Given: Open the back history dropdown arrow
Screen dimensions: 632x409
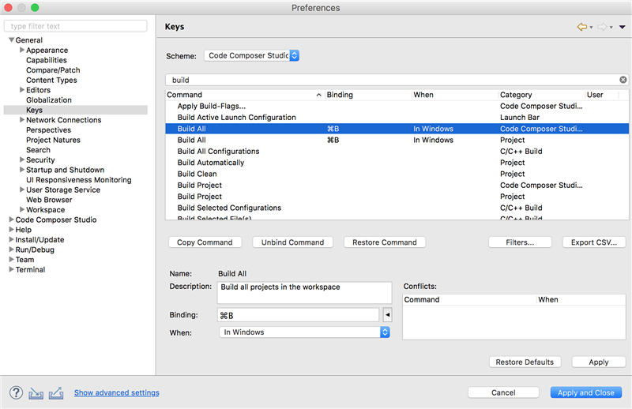Looking at the screenshot, I should pos(591,28).
